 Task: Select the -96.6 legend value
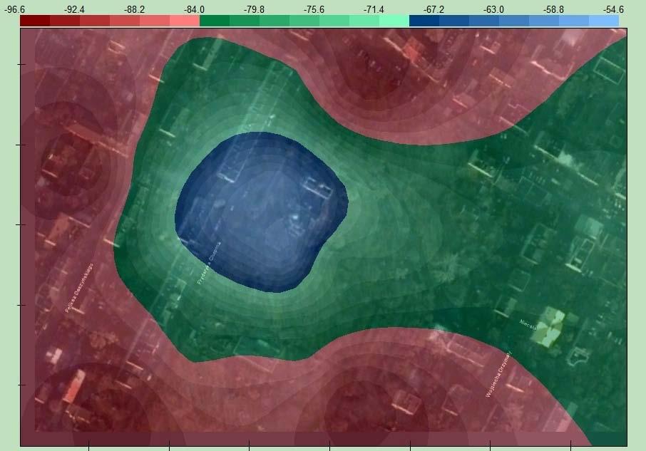[x=14, y=9]
